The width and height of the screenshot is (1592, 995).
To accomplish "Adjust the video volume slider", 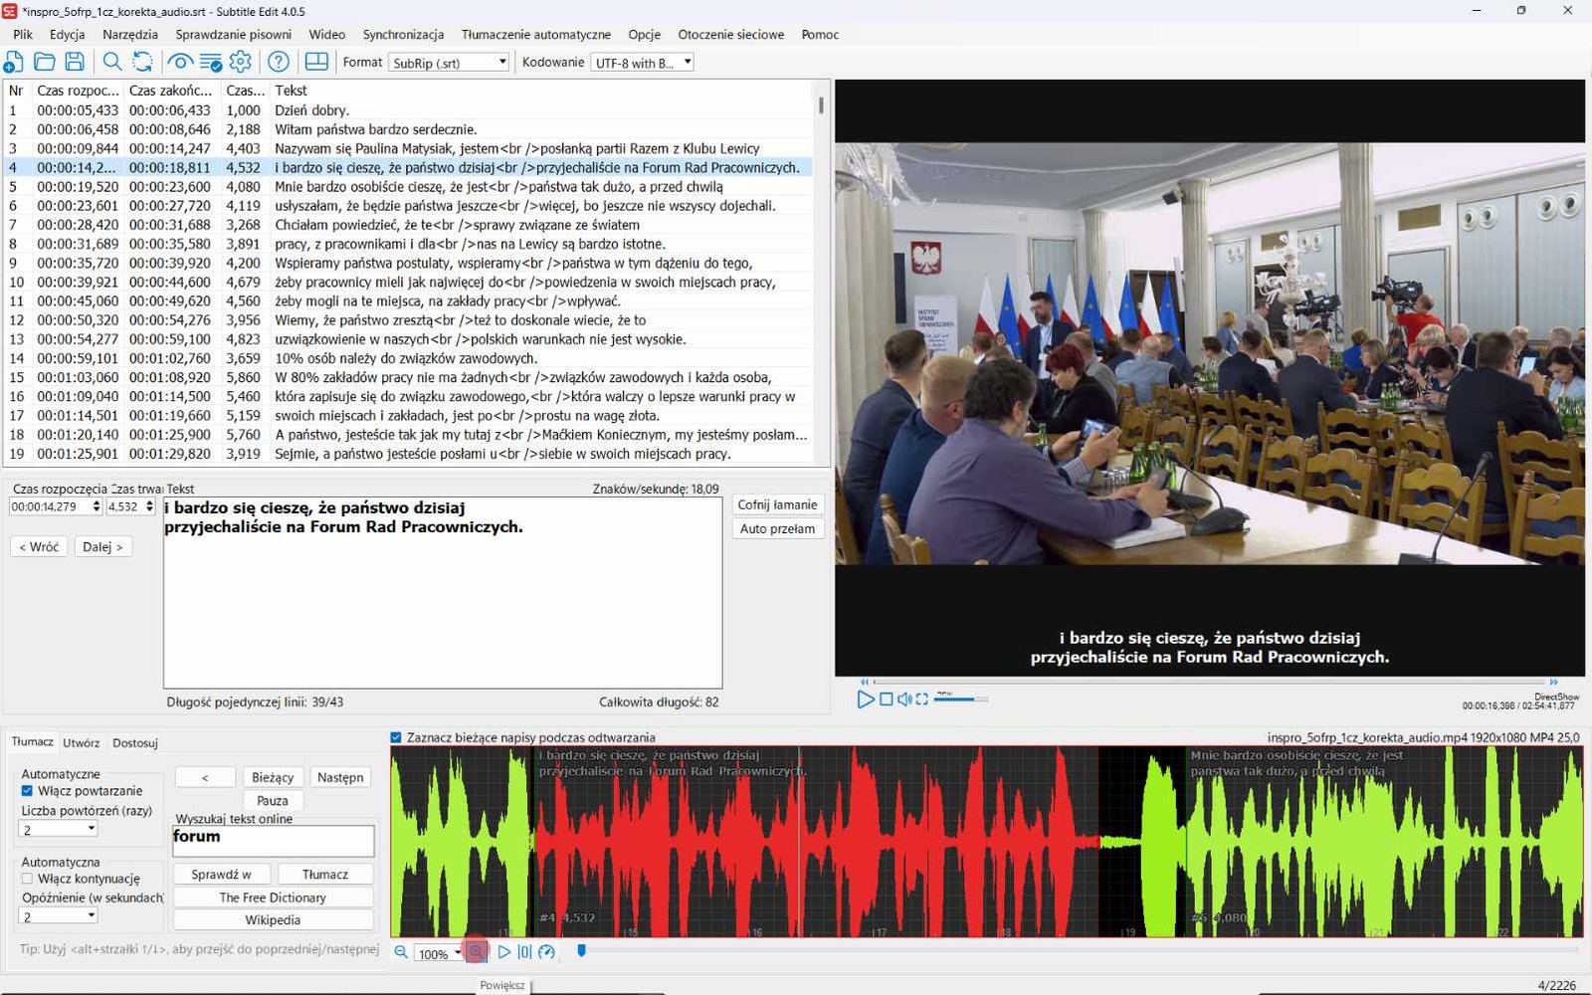I will (959, 698).
